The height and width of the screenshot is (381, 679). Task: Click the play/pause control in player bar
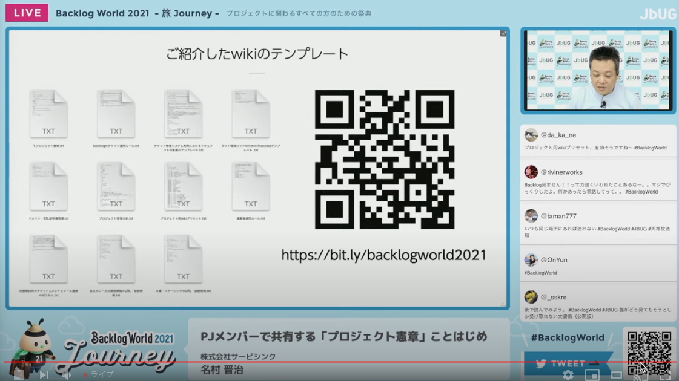19,374
